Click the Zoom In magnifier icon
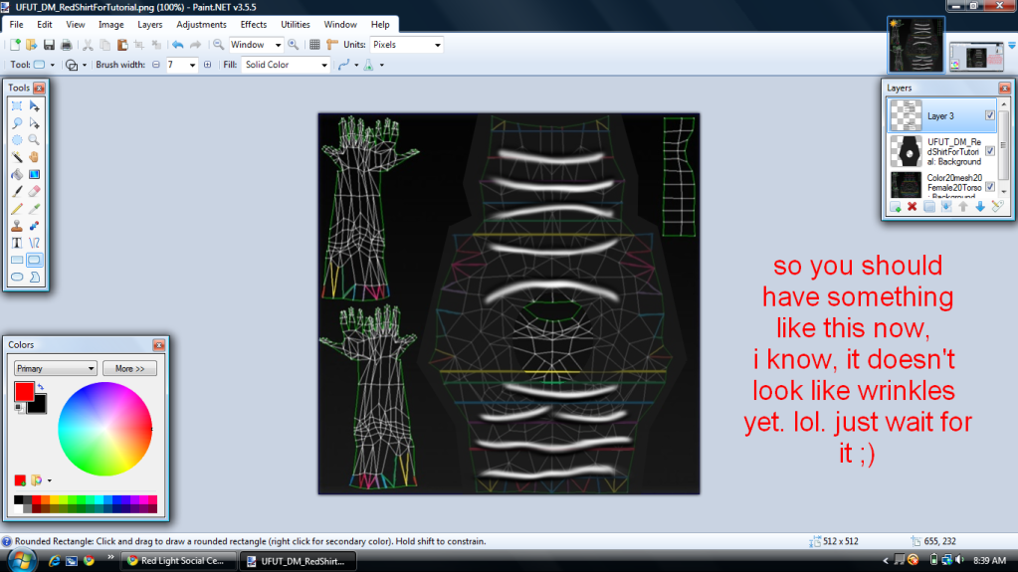The image size is (1018, 572). [294, 45]
